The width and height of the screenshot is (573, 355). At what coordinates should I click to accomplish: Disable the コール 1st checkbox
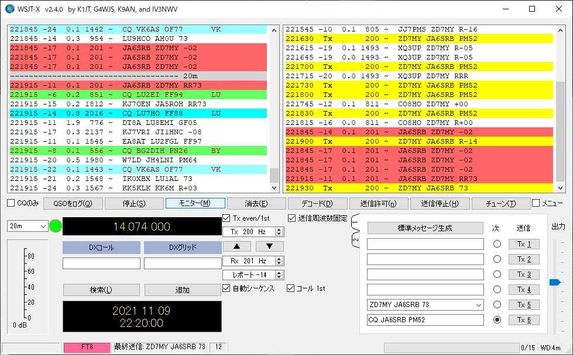point(290,288)
